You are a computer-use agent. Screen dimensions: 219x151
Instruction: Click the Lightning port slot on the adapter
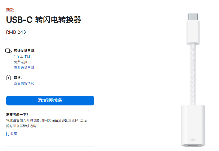coord(193,139)
